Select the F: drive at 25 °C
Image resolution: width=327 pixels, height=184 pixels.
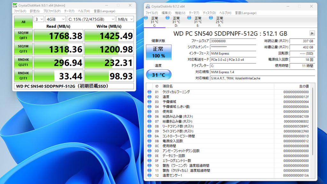211,18
